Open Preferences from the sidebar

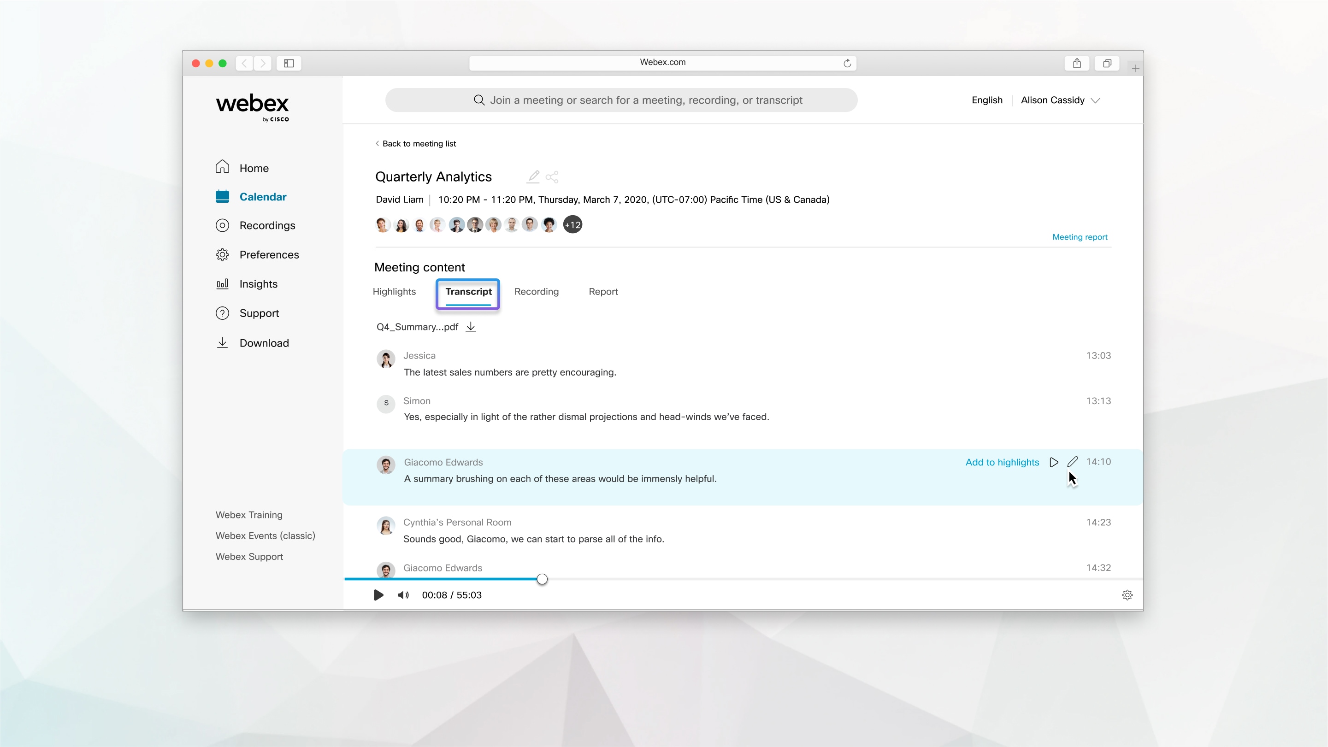click(x=222, y=254)
